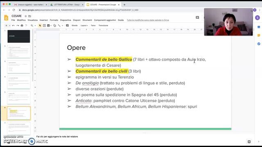This screenshot has height=147, width=262.
Task: Open the Formato menu
Action: pyautogui.click(x=54, y=20)
